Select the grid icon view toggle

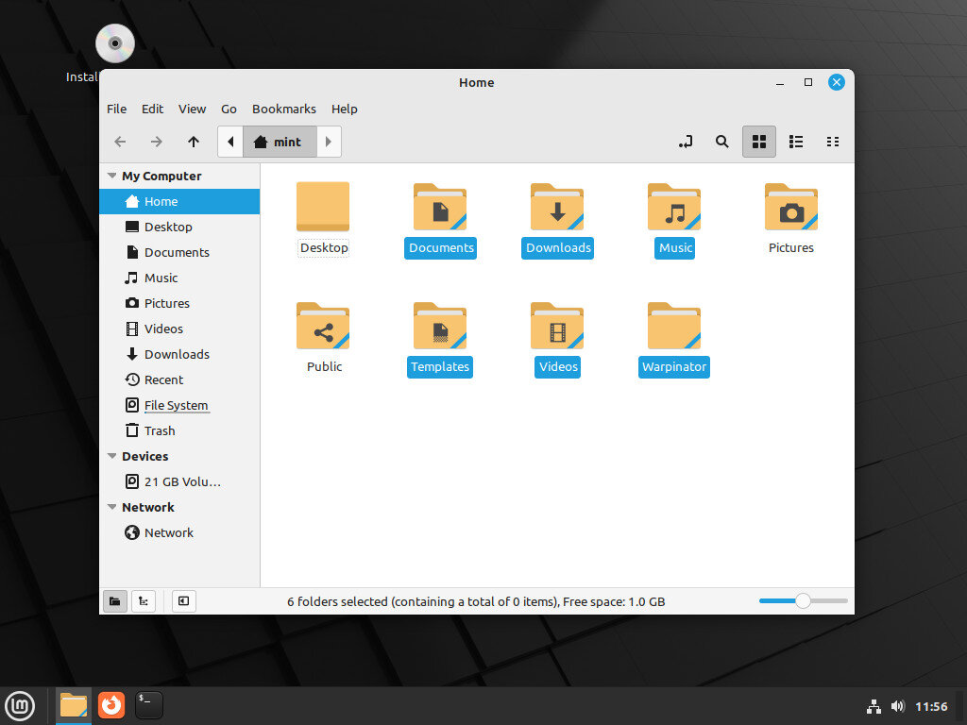click(x=759, y=142)
